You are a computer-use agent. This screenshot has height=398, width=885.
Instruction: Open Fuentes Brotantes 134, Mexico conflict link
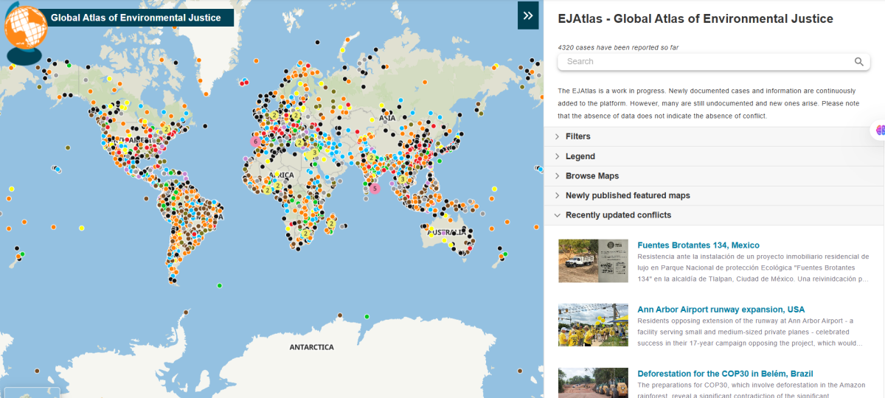[698, 245]
